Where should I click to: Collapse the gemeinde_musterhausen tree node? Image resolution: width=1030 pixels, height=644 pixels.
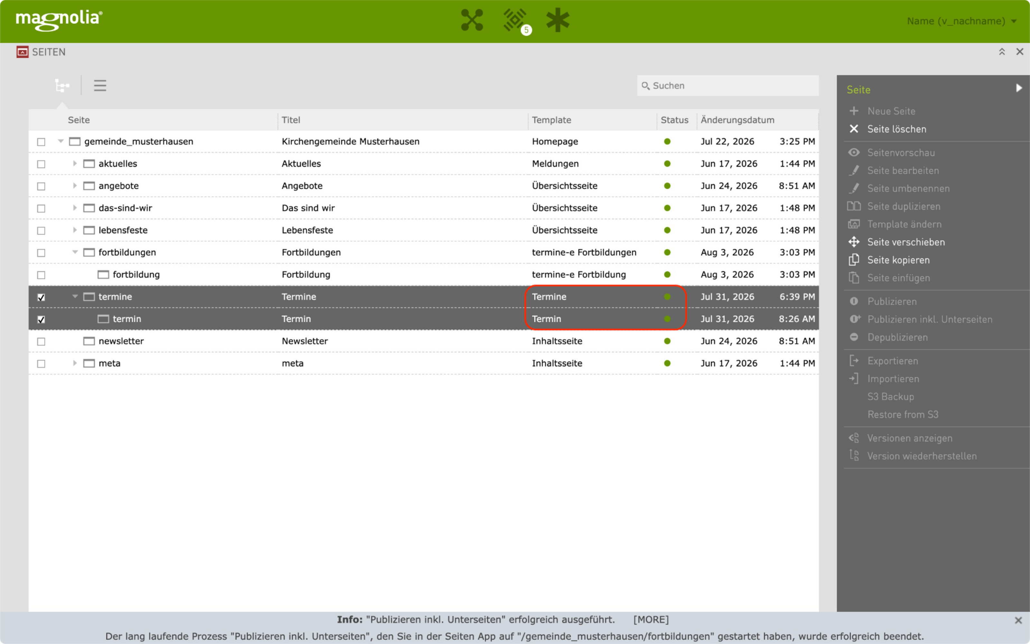[x=61, y=141]
